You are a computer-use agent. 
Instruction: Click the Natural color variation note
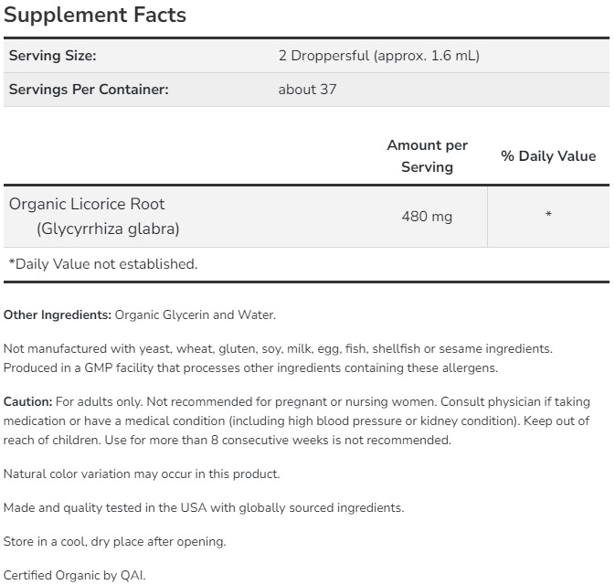[x=142, y=473]
